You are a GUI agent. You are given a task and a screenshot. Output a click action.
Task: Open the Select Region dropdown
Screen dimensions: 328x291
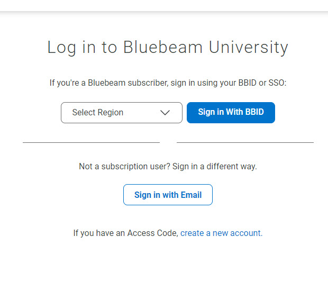tap(122, 113)
